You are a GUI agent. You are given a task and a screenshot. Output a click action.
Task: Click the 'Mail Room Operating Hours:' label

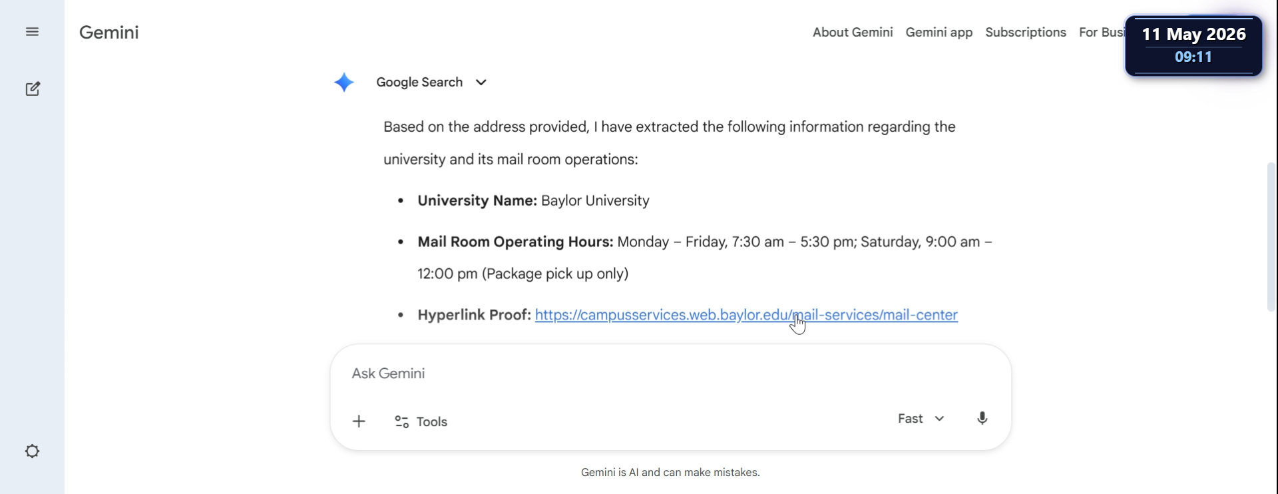click(515, 242)
